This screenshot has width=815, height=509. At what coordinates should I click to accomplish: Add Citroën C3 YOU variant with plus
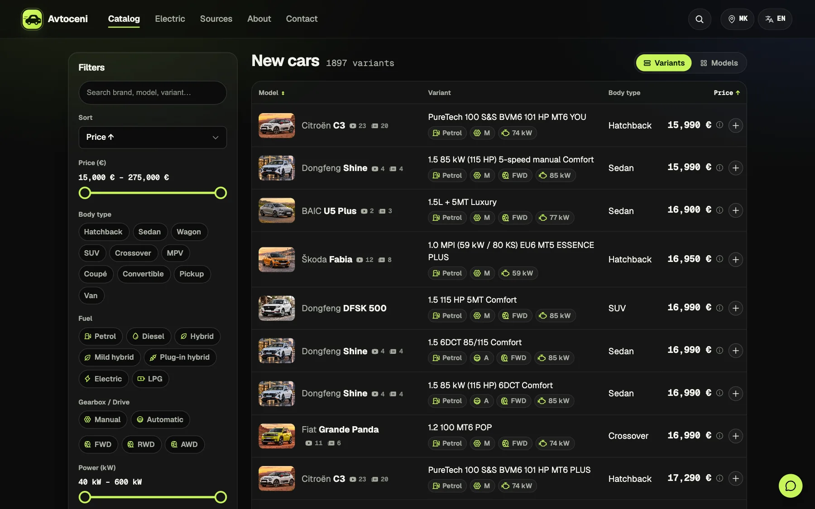coord(736,125)
